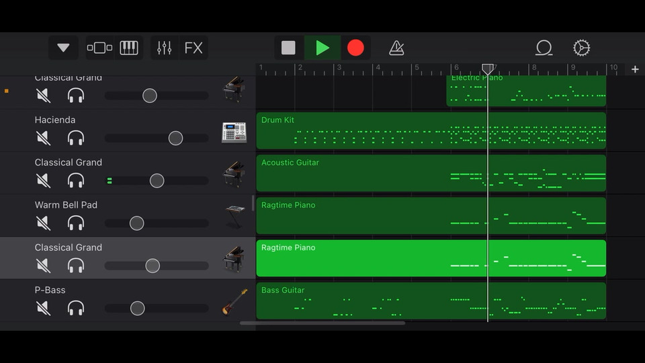Select the Drum Kit region
The width and height of the screenshot is (645, 363).
pyautogui.click(x=431, y=130)
